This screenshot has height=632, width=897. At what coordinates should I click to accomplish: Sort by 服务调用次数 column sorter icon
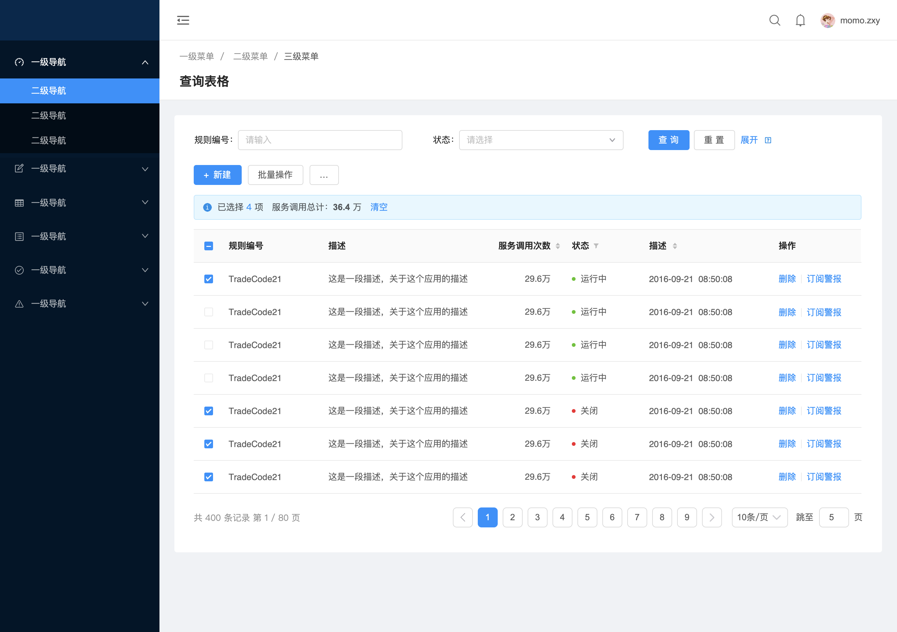click(x=558, y=246)
